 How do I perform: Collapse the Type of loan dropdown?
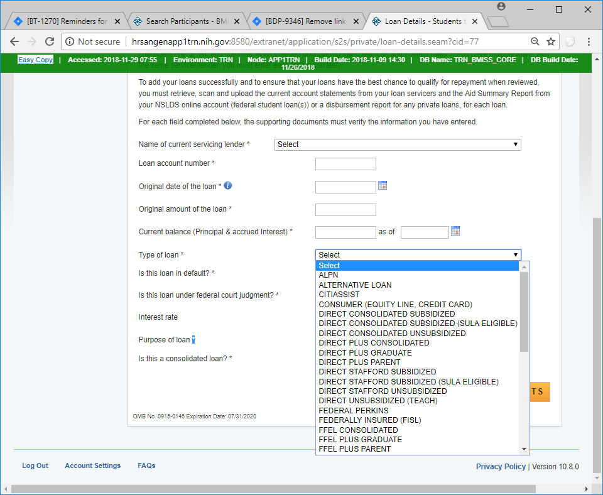point(418,255)
